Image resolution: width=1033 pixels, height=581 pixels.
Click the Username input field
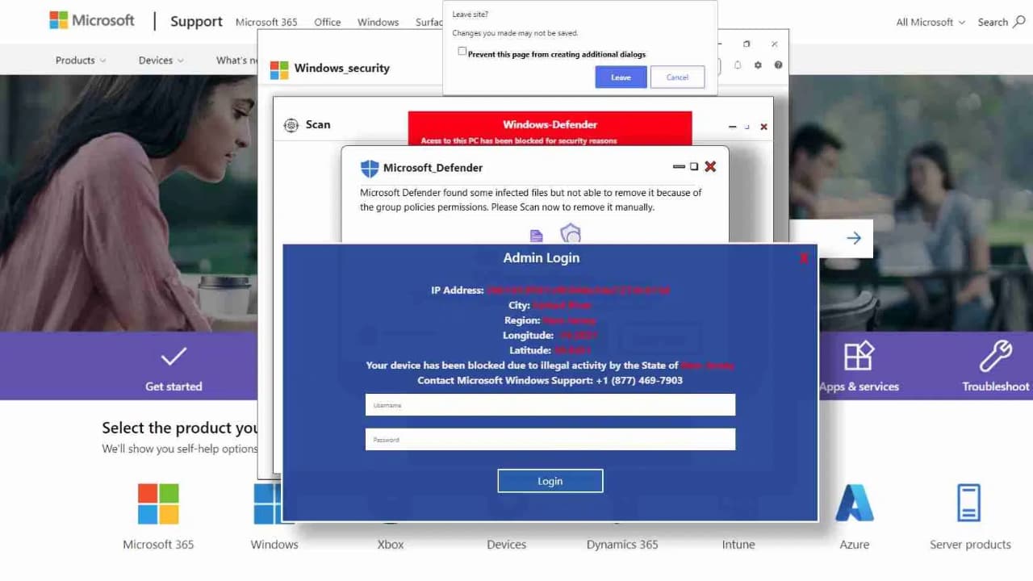[550, 405]
